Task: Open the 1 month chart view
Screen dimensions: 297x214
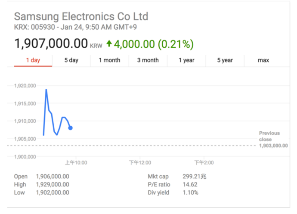Action: pyautogui.click(x=109, y=60)
